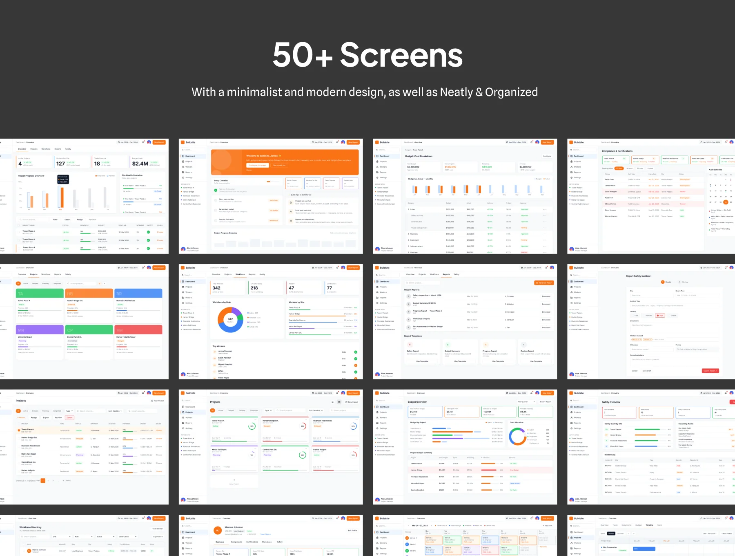
Task: Open Certifications tab on Marcus Johnson profile
Action: pyautogui.click(x=252, y=542)
